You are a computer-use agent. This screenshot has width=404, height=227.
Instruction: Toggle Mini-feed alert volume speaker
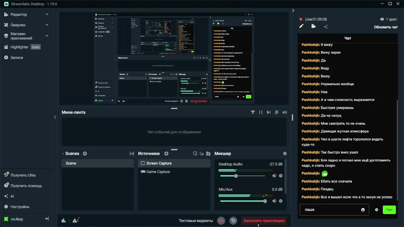(x=285, y=112)
